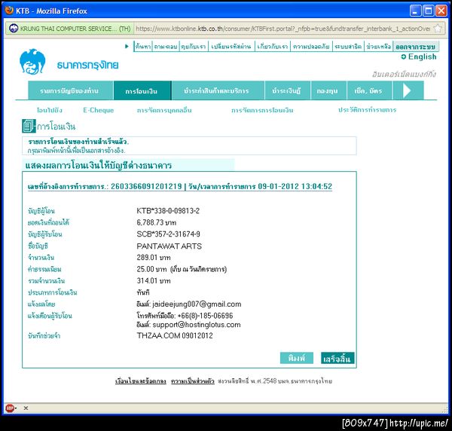The image size is (452, 431).
Task: Open the ชำระค่าสินค้าและบริการ tab
Action: click(217, 90)
